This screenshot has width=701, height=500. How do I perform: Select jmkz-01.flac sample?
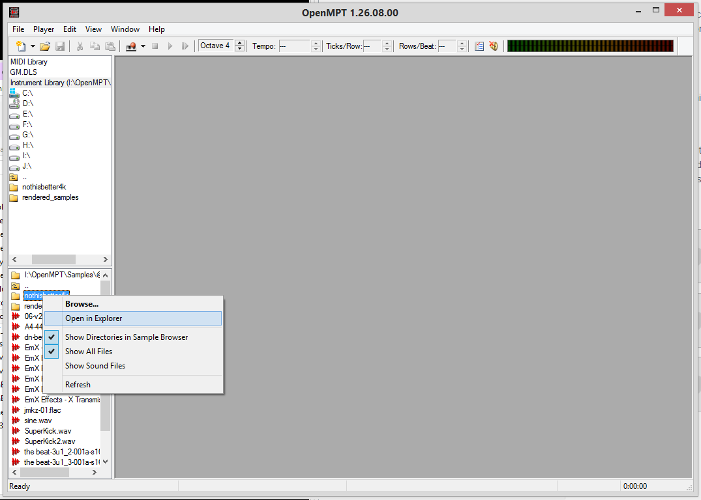42,410
